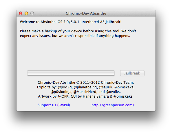Click the Chronic-Dev Absinthe window title
The height and width of the screenshot is (134, 172).
(86, 14)
